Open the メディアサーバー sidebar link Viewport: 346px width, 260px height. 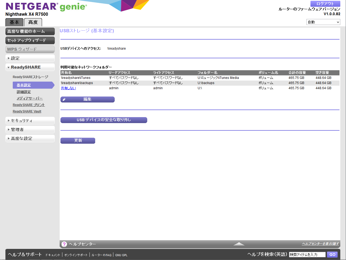point(30,98)
